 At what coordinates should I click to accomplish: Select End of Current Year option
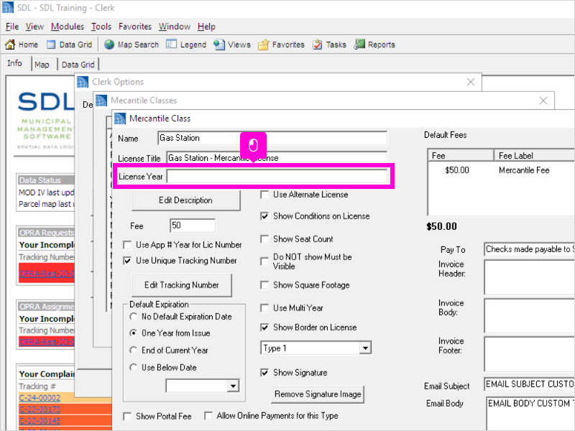[134, 351]
